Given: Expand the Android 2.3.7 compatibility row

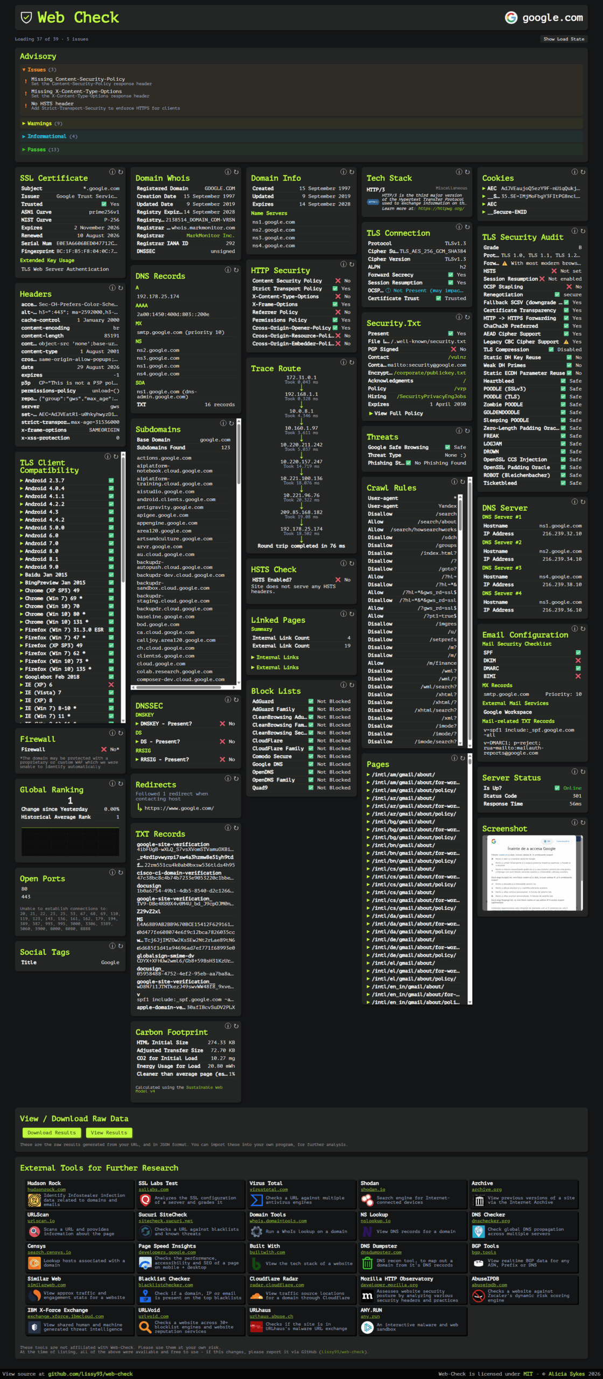Looking at the screenshot, I should coord(67,480).
